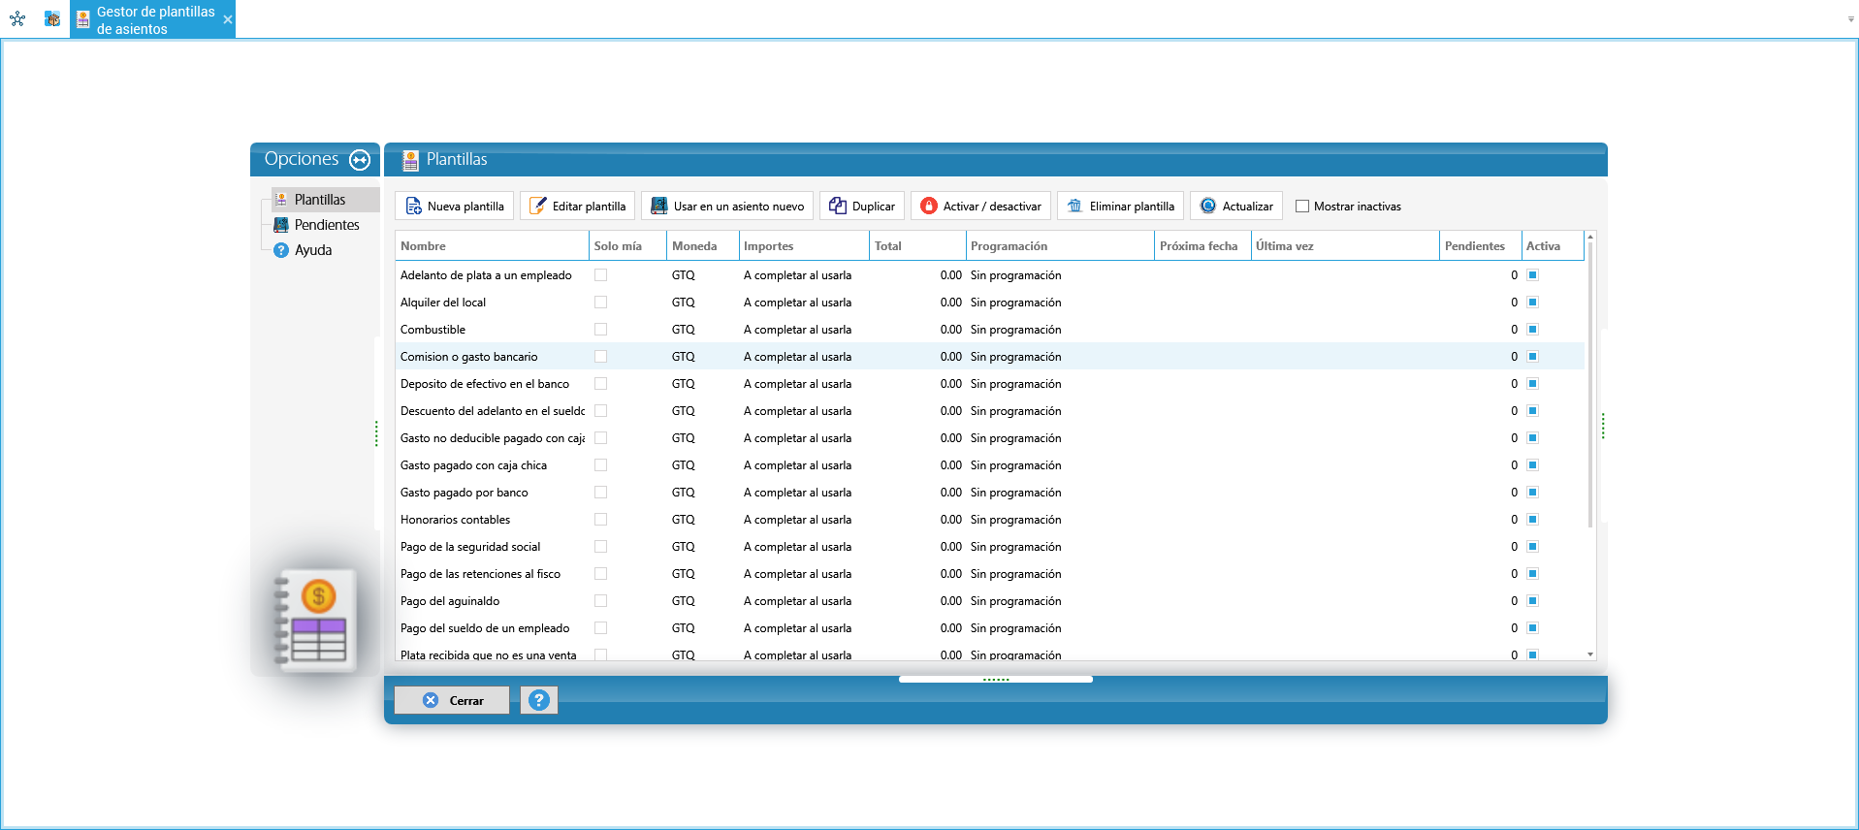
Task: Select the Honorarios contables row
Action: tap(989, 520)
